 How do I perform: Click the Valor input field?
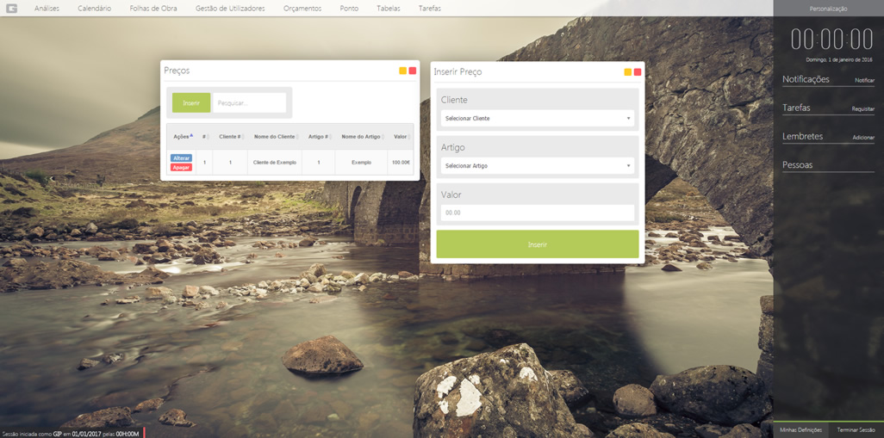click(x=537, y=213)
